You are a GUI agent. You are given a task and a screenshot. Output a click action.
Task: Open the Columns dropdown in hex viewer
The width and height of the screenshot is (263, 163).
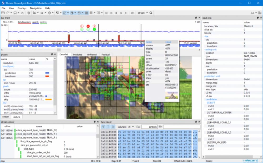(x=132, y=127)
